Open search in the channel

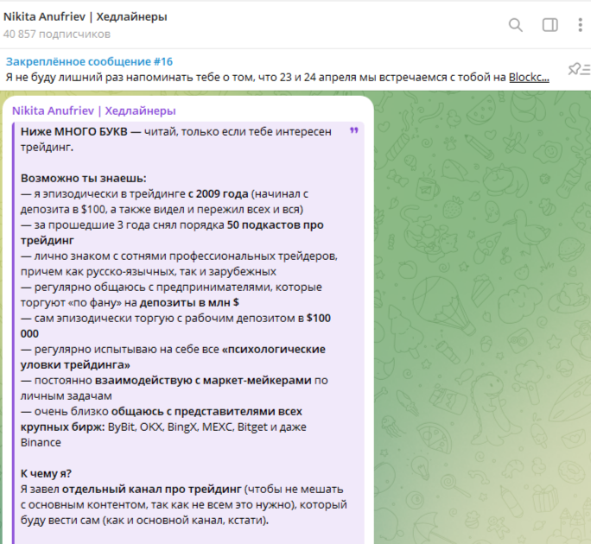515,25
